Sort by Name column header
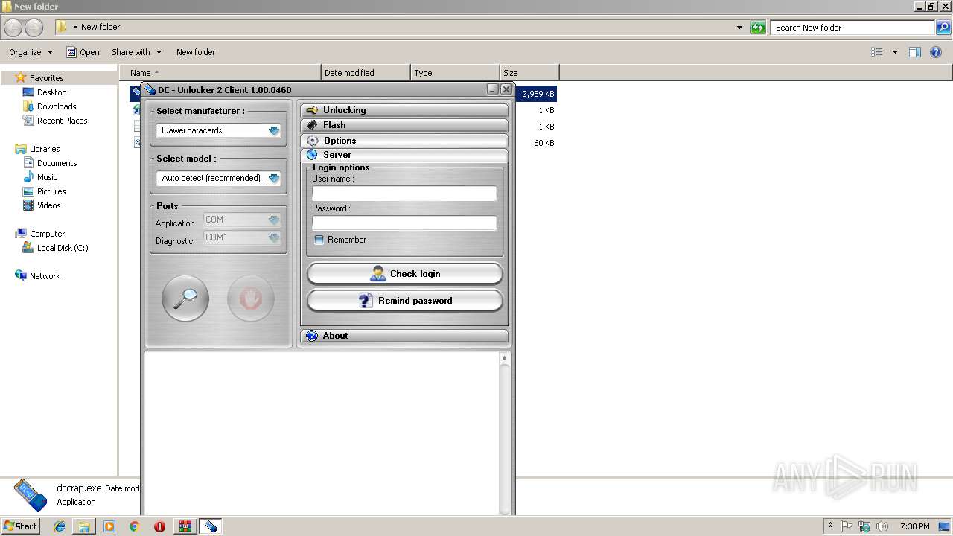Screen dimensions: 953x536 tap(220, 73)
